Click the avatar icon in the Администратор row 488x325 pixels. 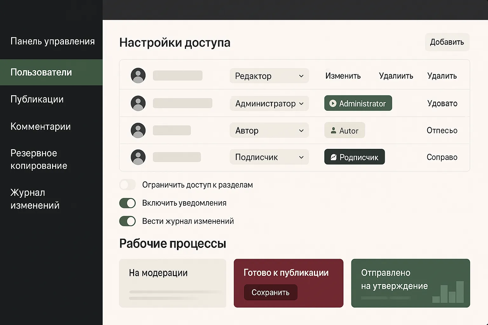(x=138, y=103)
